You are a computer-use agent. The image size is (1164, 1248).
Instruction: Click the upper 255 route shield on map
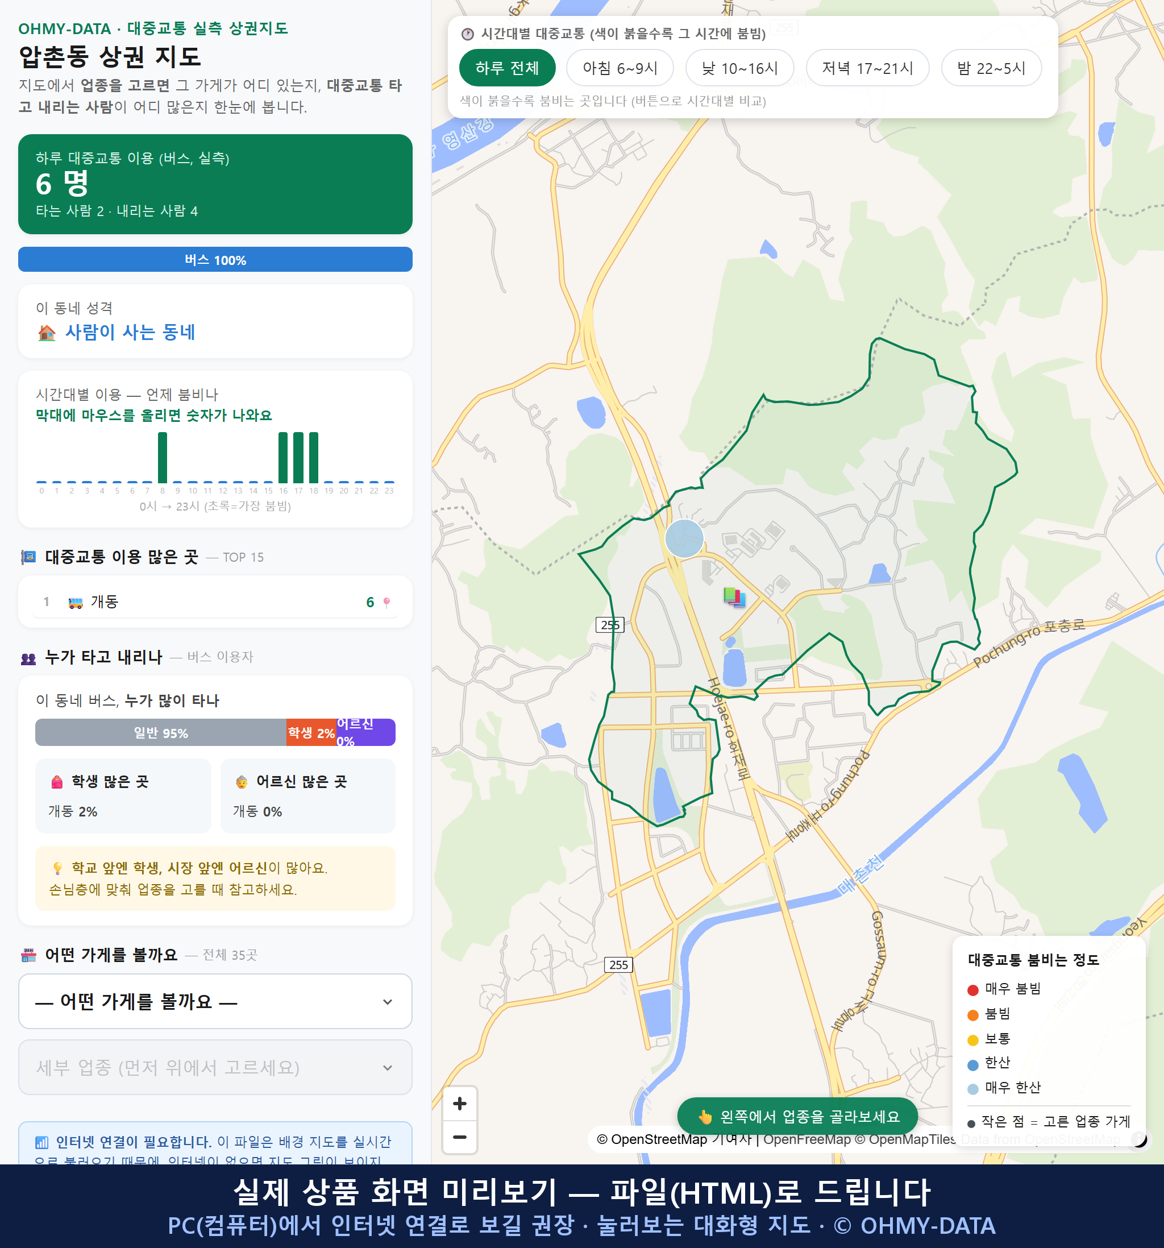pyautogui.click(x=609, y=625)
